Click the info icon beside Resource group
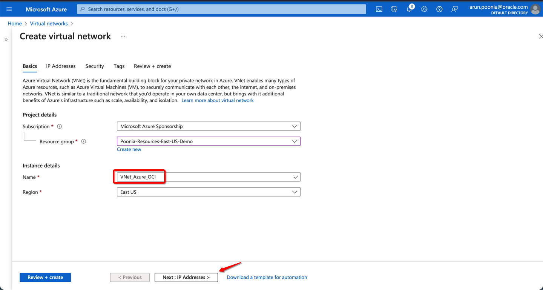543x290 pixels. tap(84, 141)
